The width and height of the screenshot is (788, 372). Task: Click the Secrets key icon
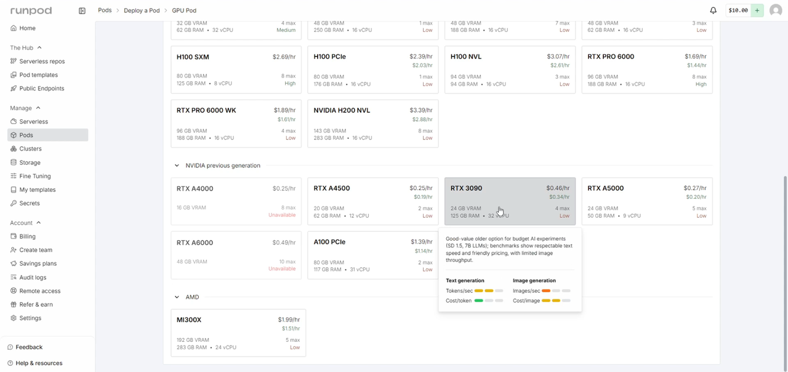pyautogui.click(x=14, y=204)
